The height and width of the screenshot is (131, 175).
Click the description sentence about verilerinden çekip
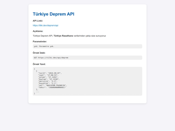[69, 36]
